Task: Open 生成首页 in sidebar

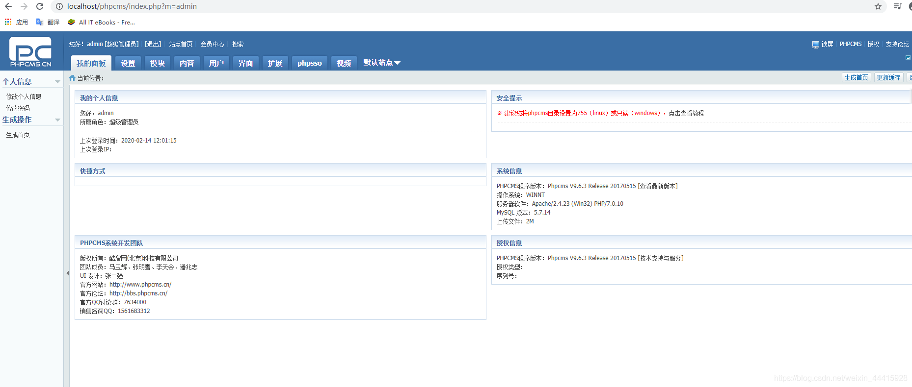Action: pos(18,135)
